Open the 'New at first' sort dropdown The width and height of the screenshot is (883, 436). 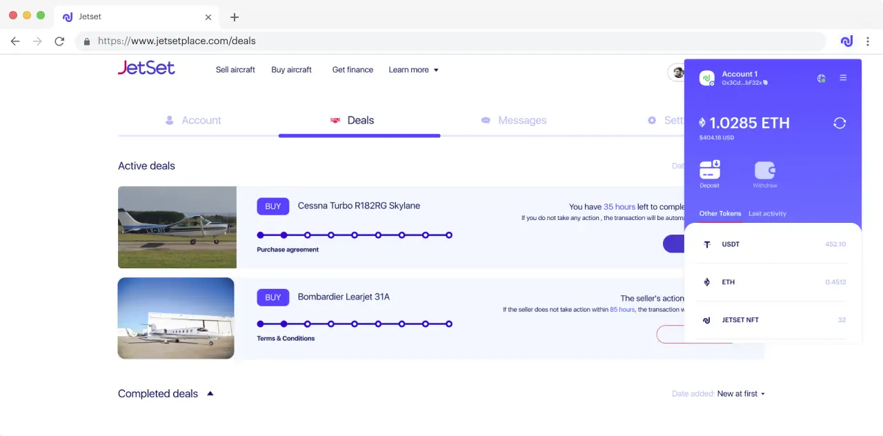tap(741, 394)
